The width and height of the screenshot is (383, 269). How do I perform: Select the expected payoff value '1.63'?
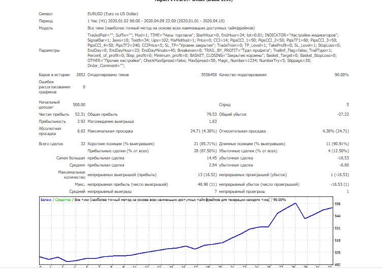pos(213,121)
